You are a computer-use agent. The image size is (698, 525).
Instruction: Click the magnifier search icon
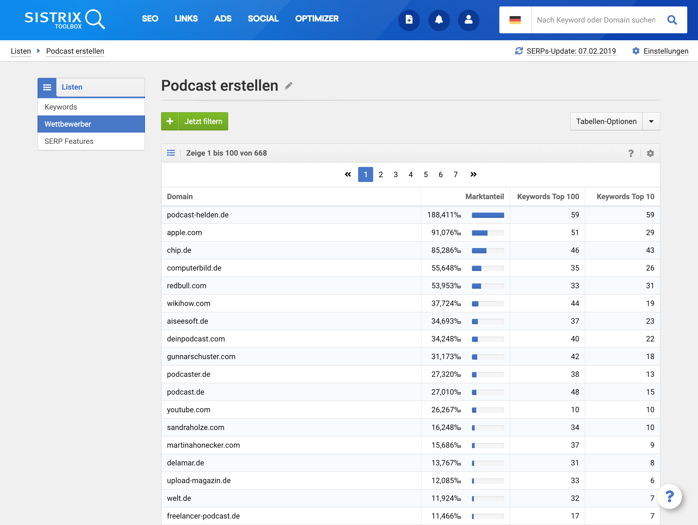pyautogui.click(x=672, y=20)
